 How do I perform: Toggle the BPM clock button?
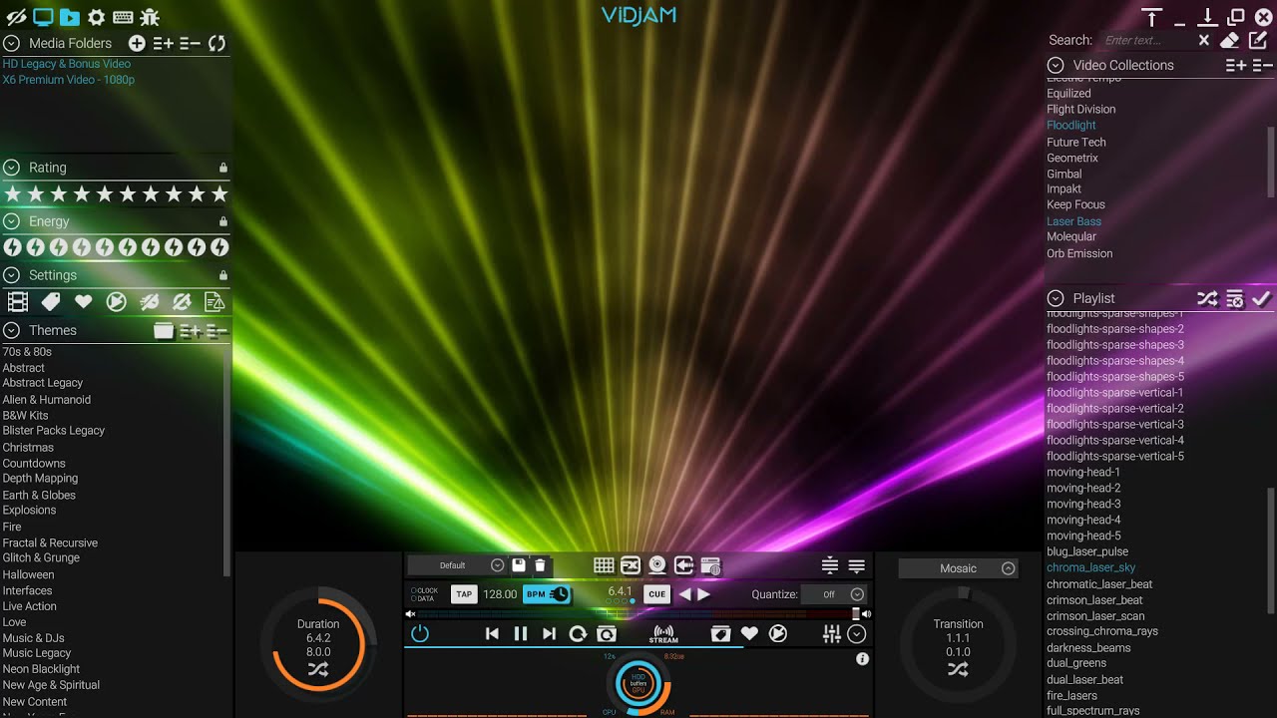pyautogui.click(x=547, y=594)
